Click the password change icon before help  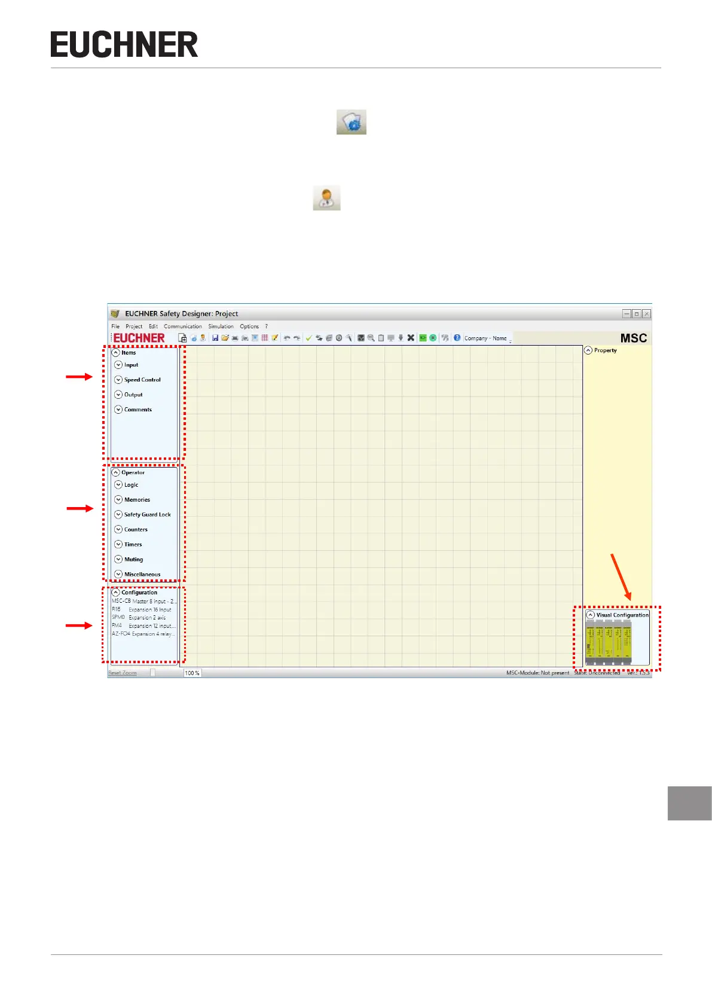pyautogui.click(x=445, y=338)
